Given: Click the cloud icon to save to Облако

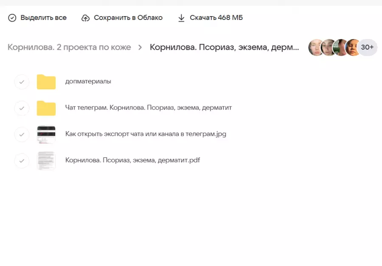Looking at the screenshot, I should (86, 17).
